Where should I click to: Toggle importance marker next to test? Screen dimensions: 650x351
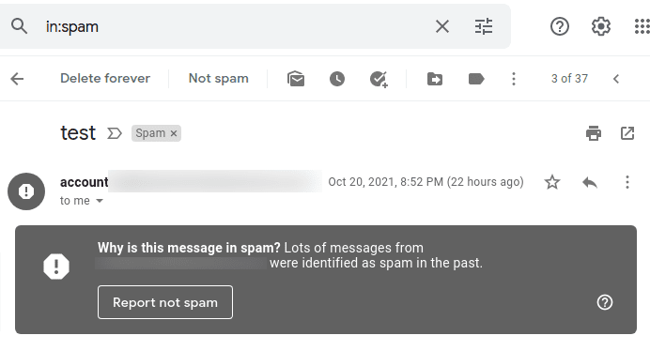click(115, 133)
